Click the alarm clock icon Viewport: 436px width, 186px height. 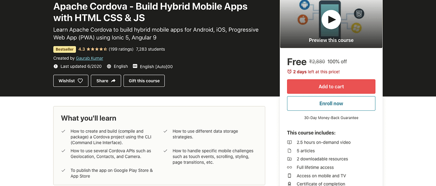[290, 72]
